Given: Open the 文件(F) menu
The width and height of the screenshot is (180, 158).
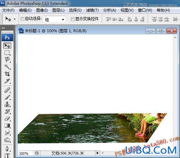Looking at the screenshot, I should tap(8, 10).
